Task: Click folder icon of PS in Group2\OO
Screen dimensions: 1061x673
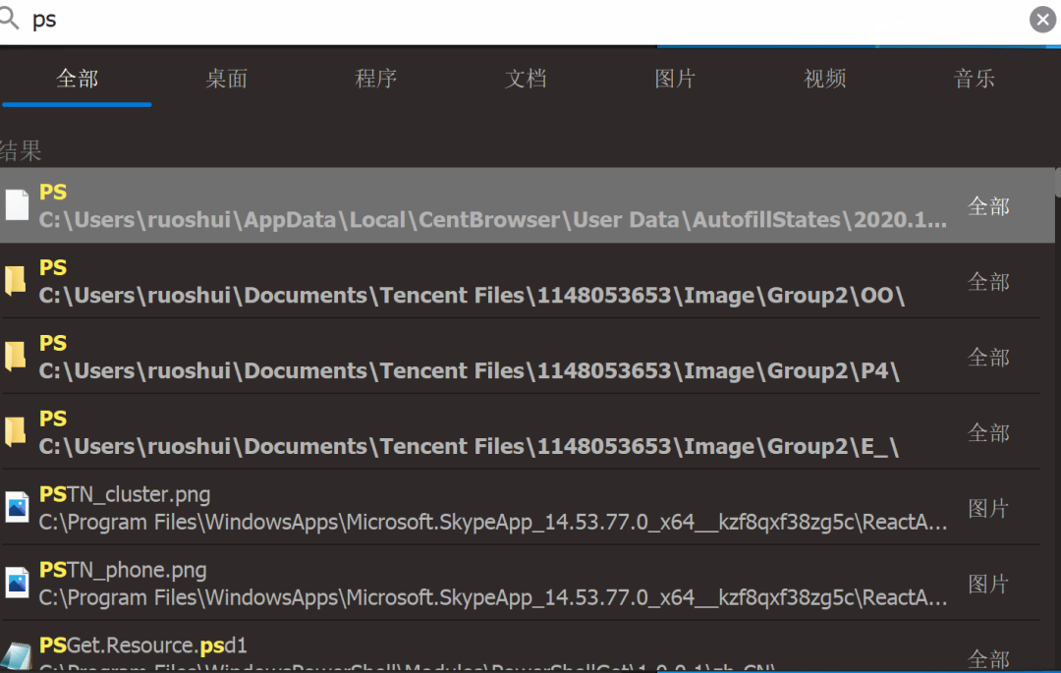Action: click(x=16, y=281)
